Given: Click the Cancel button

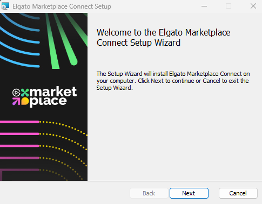Looking at the screenshot, I should point(238,193).
